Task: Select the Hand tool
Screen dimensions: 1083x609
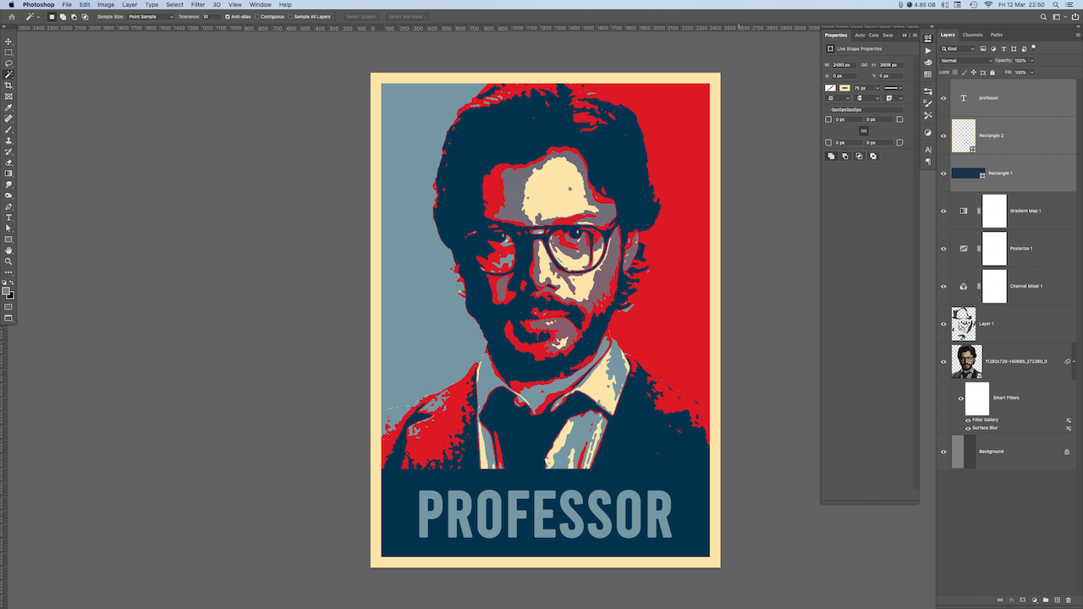Action: (8, 250)
